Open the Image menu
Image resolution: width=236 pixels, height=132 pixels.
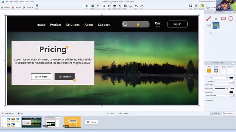(x=16, y=1)
